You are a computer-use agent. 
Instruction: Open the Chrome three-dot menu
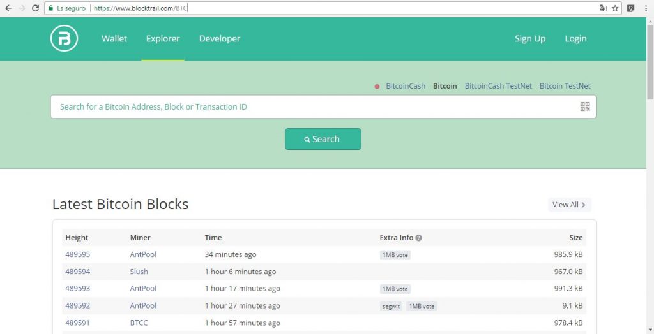pyautogui.click(x=646, y=8)
